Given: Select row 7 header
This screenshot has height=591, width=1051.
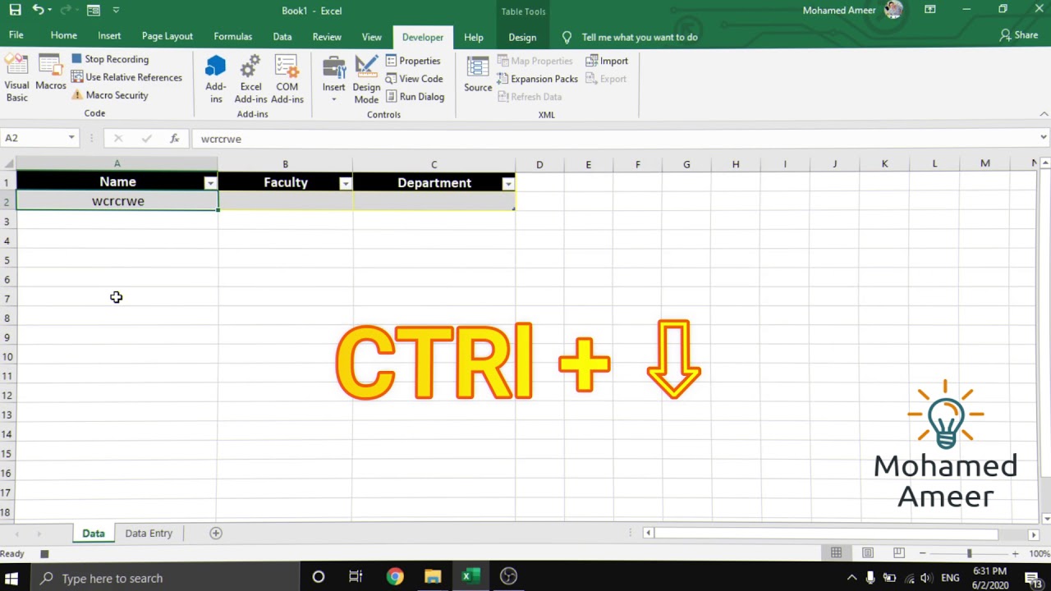Looking at the screenshot, I should click(x=7, y=299).
